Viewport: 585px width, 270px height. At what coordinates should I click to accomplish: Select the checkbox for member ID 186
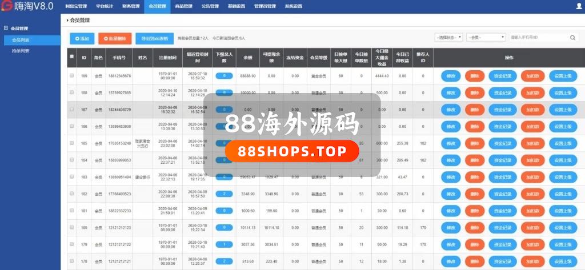71,126
